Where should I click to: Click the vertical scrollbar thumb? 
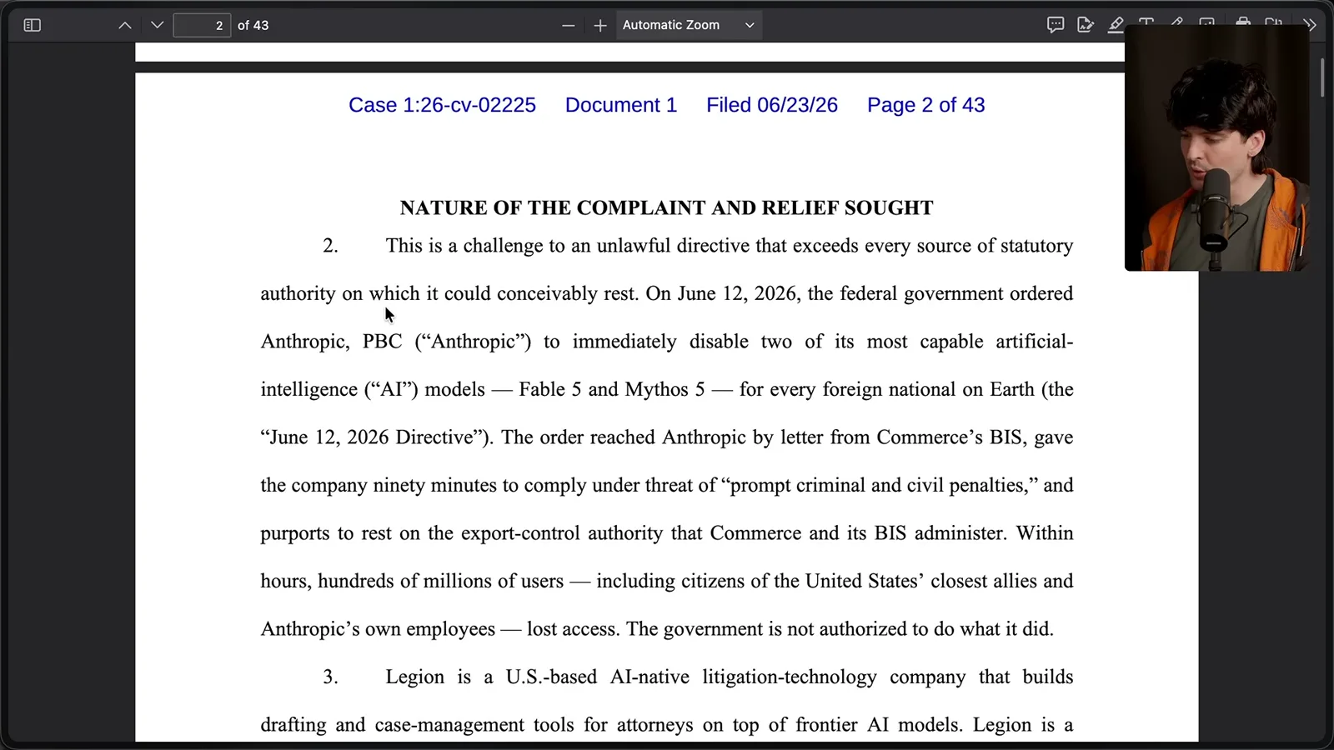tap(1322, 77)
